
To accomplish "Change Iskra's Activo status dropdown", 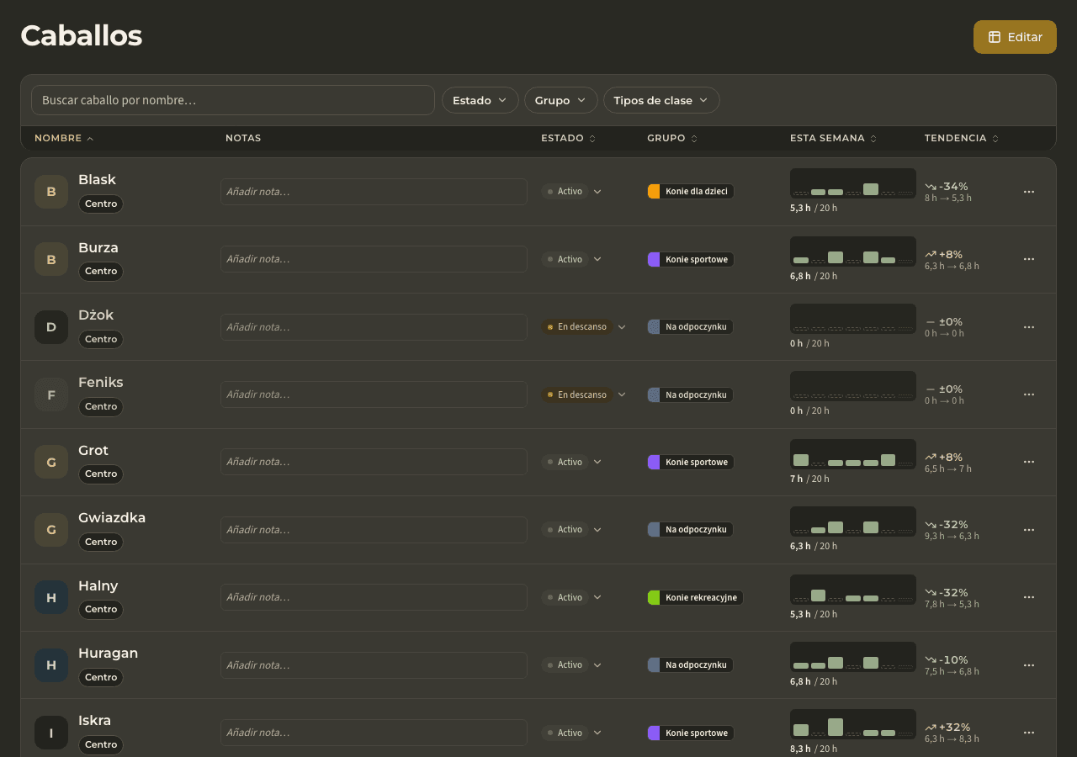I will [572, 733].
